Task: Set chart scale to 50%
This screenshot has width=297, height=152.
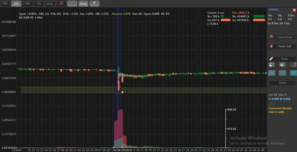Action: pyautogui.click(x=5, y=3)
